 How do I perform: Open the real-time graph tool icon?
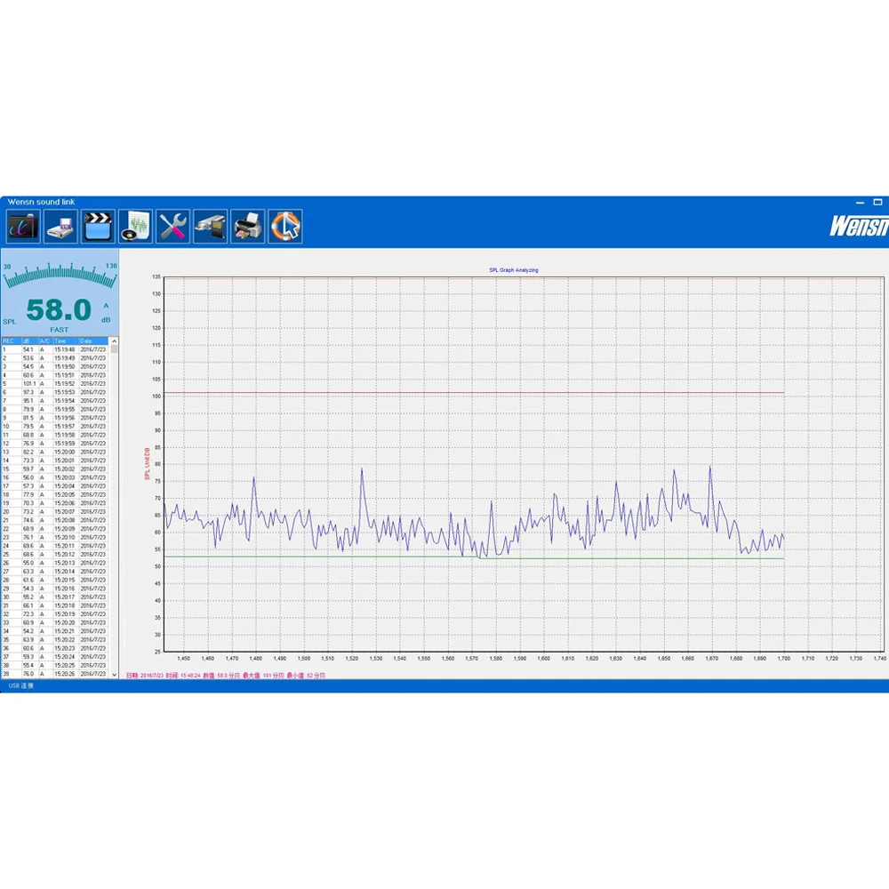point(23,226)
